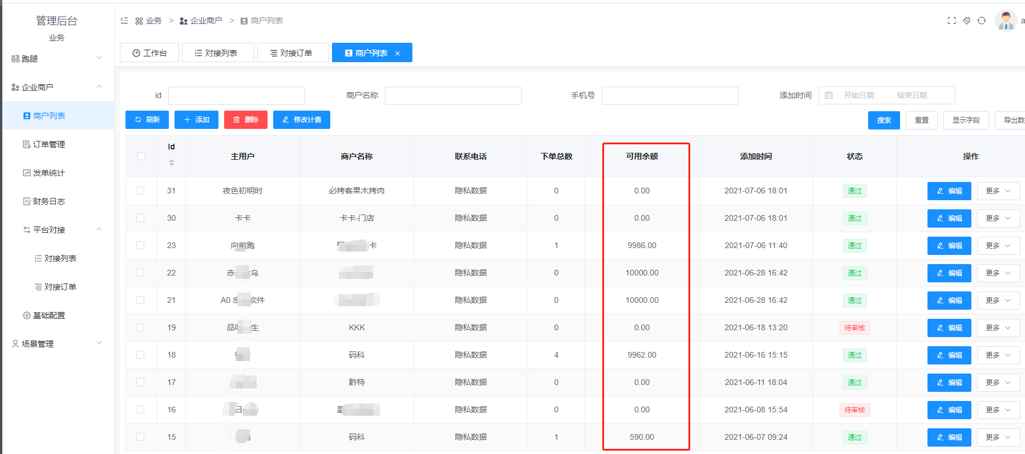The width and height of the screenshot is (1025, 454).
Task: Click the 可用余额 column header
Action: 642,156
